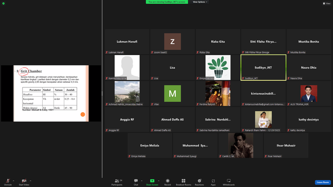The image size is (333, 187).
Task: Click muted mic icon beside Lukman Hanafi label
Action: (x=107, y=52)
